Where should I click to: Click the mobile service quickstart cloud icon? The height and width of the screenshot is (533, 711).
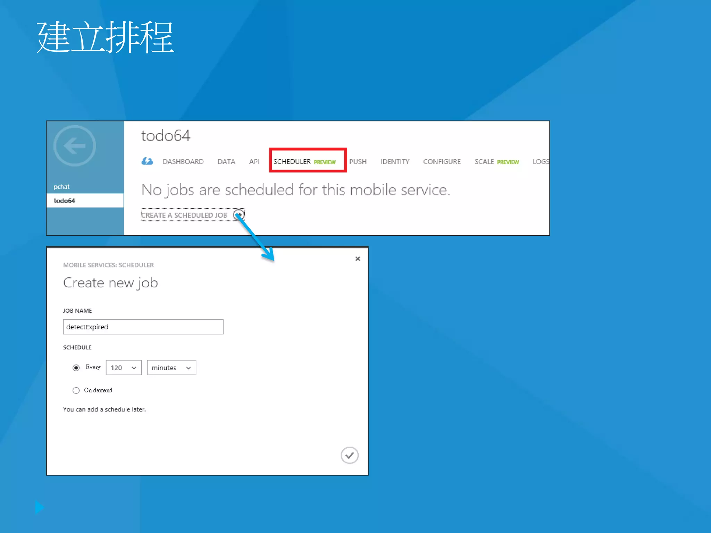click(147, 161)
